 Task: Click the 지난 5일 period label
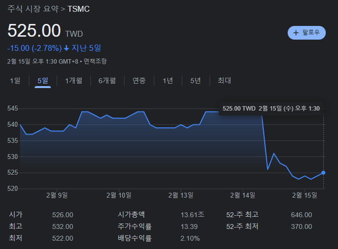[86, 48]
